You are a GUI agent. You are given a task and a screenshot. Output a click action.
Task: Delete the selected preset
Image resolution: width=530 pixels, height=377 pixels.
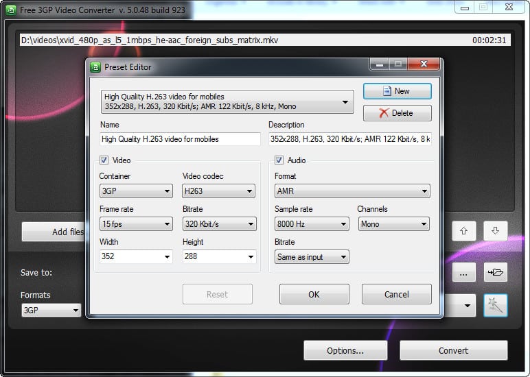click(397, 112)
